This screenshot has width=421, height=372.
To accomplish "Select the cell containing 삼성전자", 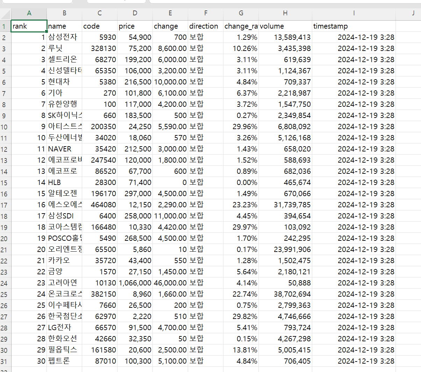I will tap(64, 37).
